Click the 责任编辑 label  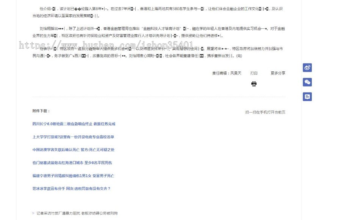point(221,73)
